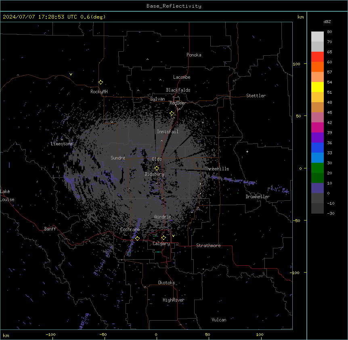Click the Blackfalds label
Viewport: 348px width, 340px height.
coord(178,90)
